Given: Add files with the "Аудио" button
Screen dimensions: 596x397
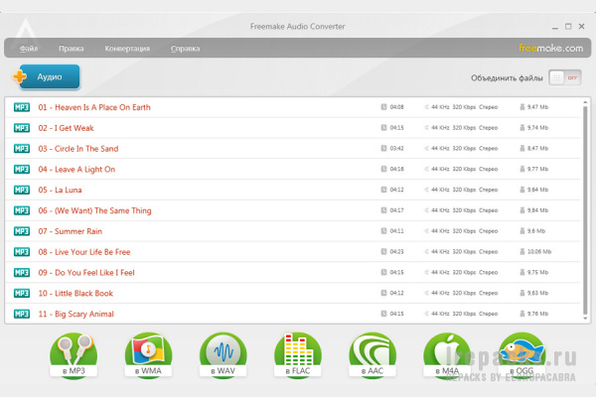Looking at the screenshot, I should (x=50, y=76).
